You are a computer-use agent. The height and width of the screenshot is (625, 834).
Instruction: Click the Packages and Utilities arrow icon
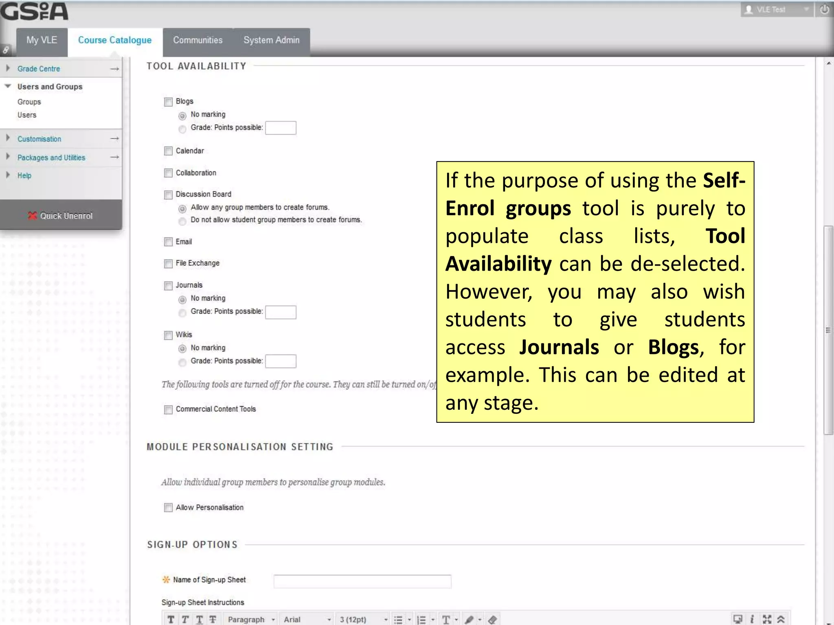[115, 157]
